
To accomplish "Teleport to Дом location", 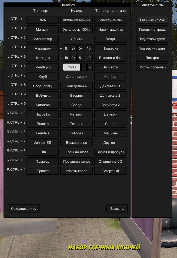I will [43, 20].
